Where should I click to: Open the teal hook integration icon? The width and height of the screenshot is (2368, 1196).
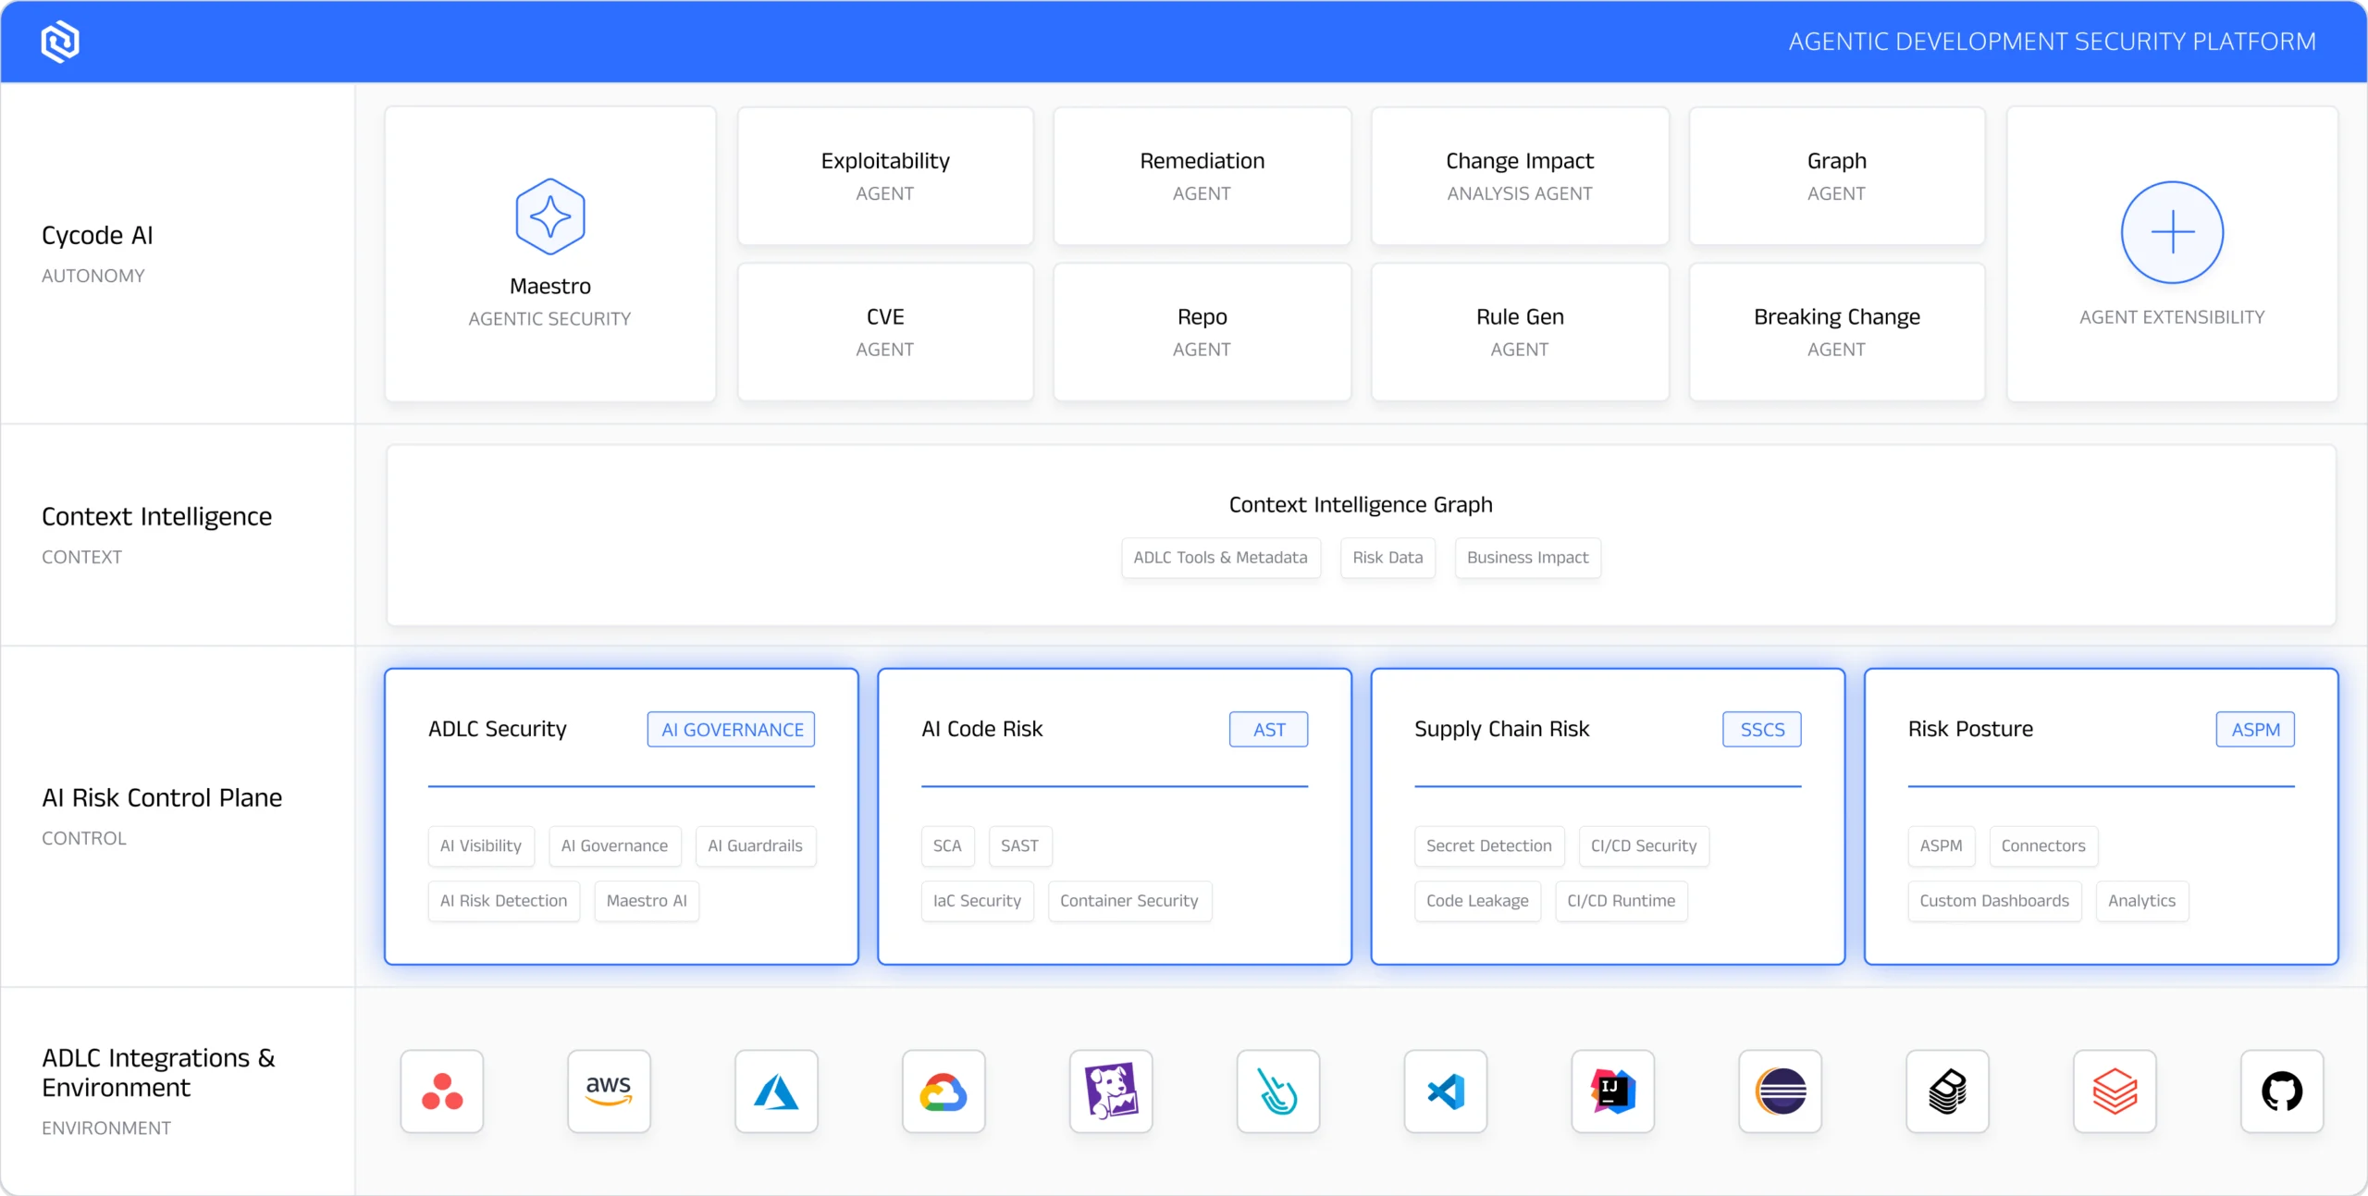click(x=1278, y=1091)
